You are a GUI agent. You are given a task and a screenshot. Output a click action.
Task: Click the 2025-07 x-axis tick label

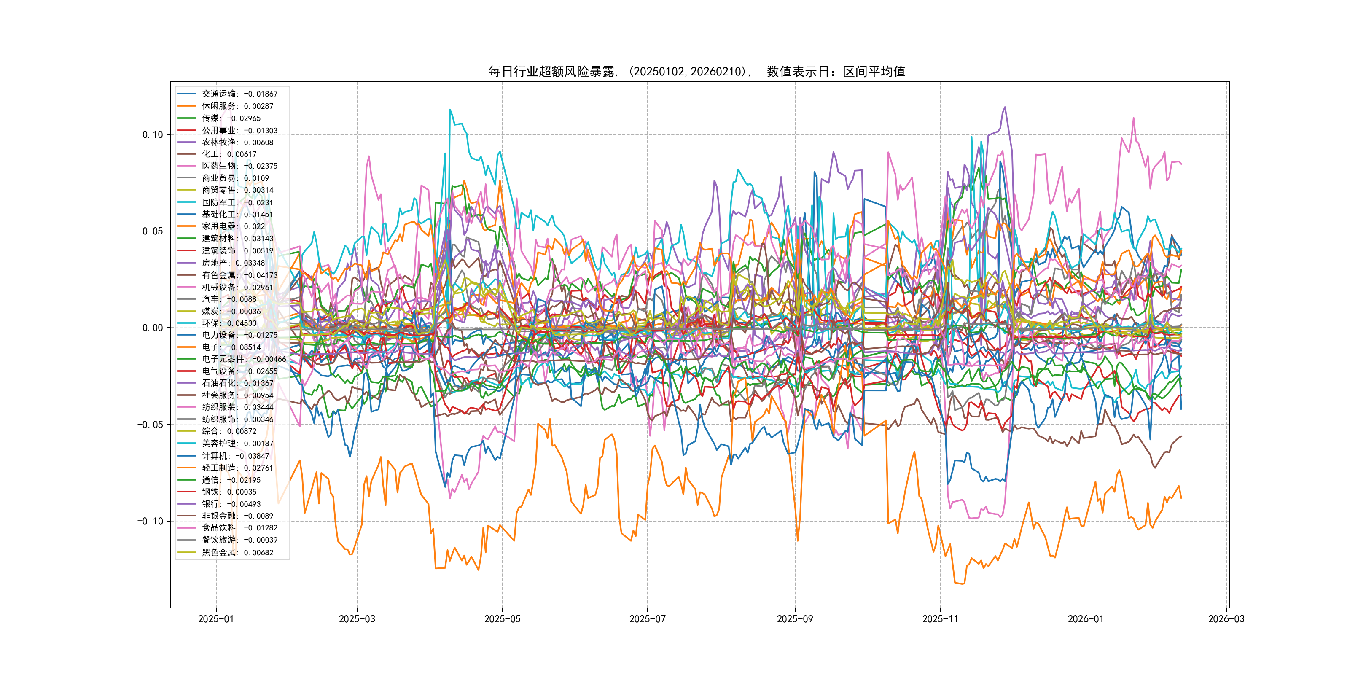pyautogui.click(x=647, y=619)
